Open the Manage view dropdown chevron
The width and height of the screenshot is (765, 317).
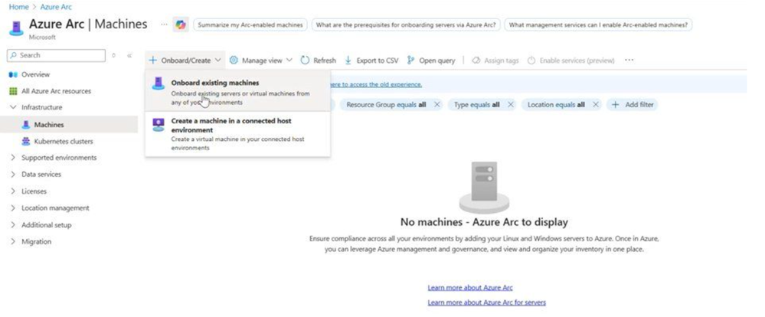tap(289, 60)
